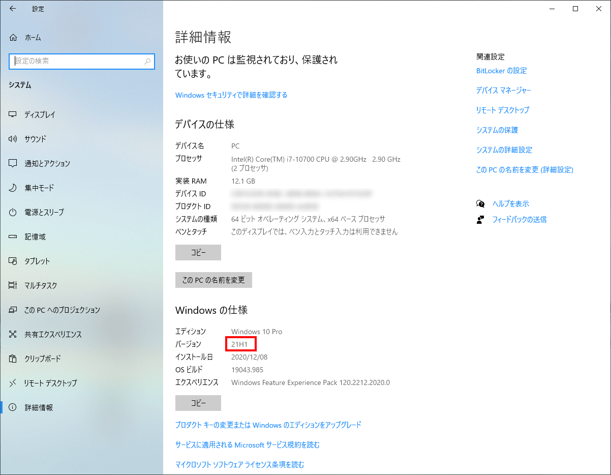
Task: Click Windows 10 Pro edition text
Action: (x=257, y=332)
